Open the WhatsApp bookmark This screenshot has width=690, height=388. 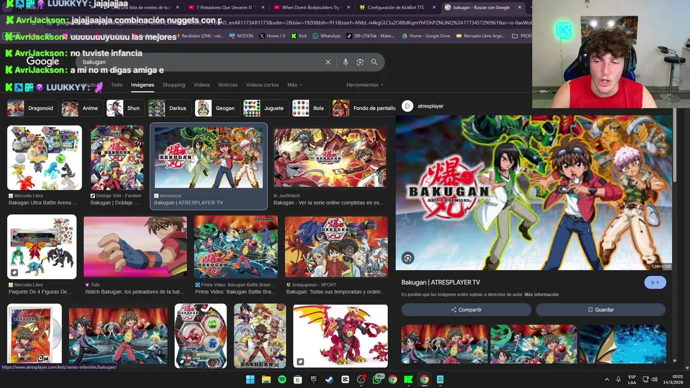click(x=326, y=36)
